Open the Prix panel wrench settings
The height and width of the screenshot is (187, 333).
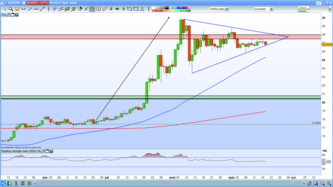[x=8, y=15]
